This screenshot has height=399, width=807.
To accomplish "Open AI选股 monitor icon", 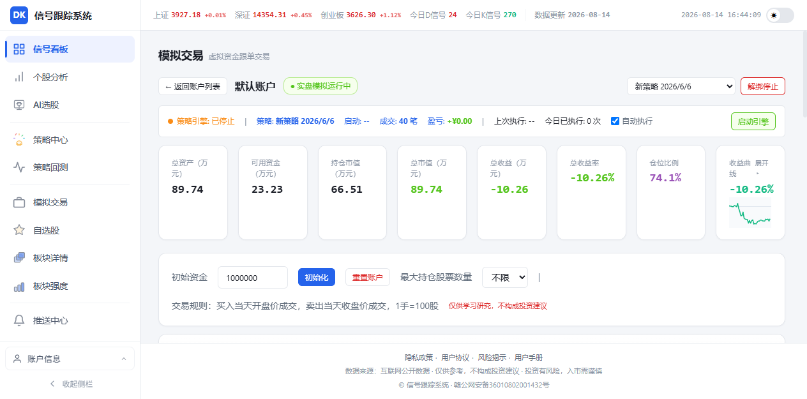I will tap(19, 105).
